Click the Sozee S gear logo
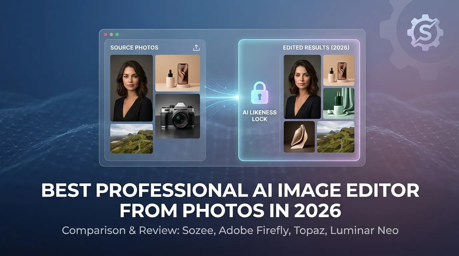Screen dimensions: 459x256 coord(425,32)
